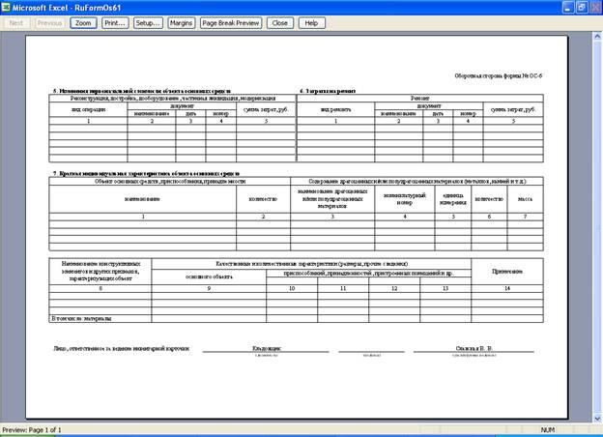Image resolution: width=603 pixels, height=437 pixels.
Task: Open the page Setup... dialog
Action: [x=148, y=22]
